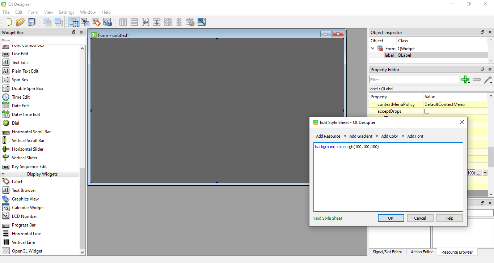
Task: Open the Add Color dropdown arrow
Action: click(403, 136)
